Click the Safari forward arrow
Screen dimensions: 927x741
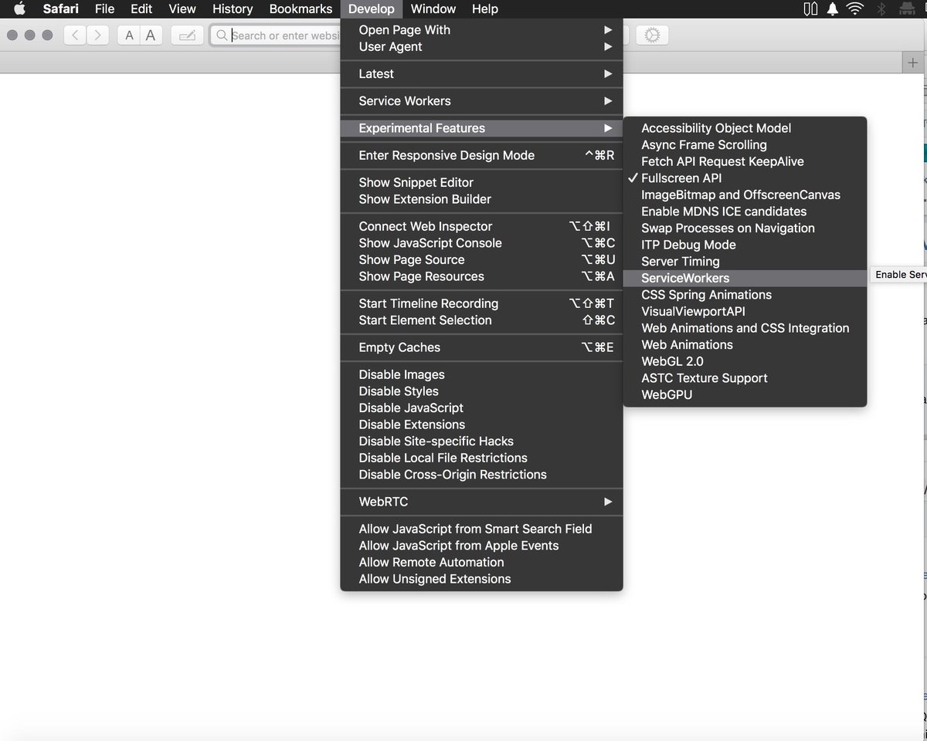click(97, 36)
